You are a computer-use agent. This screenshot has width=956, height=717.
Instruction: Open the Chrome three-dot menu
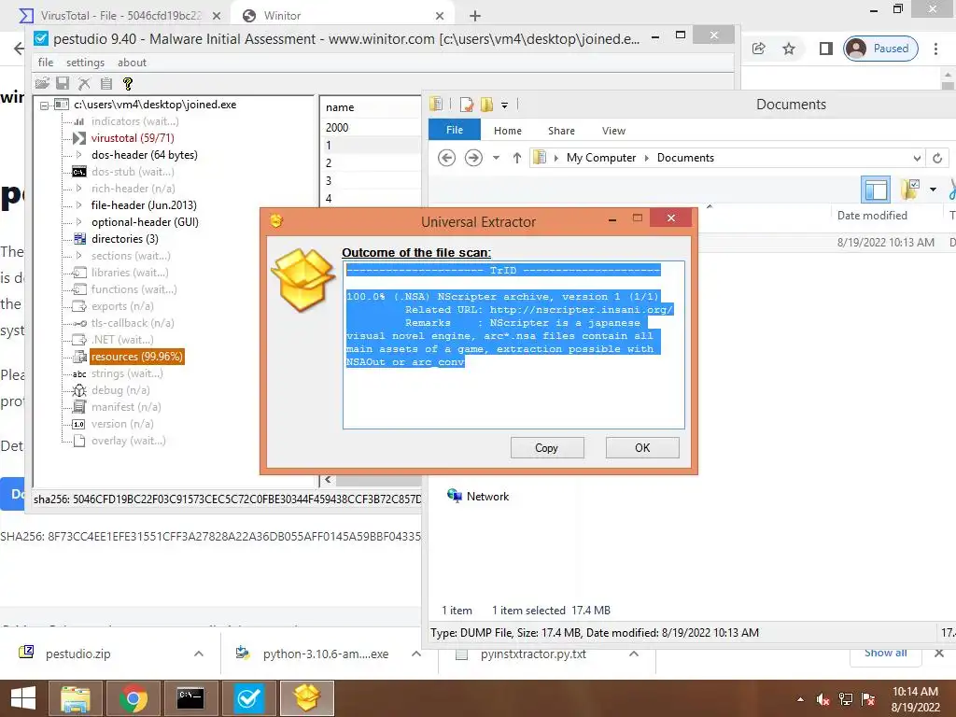[935, 49]
